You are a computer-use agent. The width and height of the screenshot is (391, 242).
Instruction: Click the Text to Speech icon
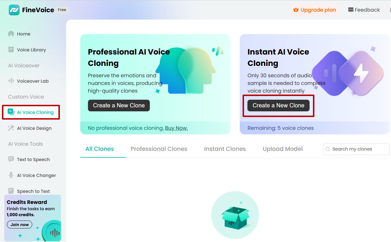[11, 159]
